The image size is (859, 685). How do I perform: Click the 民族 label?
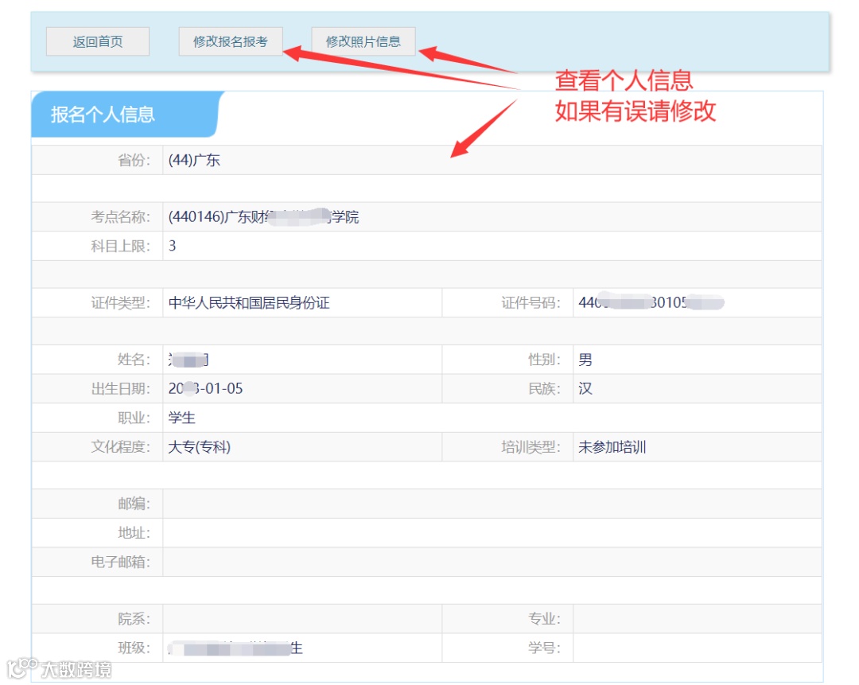point(544,389)
